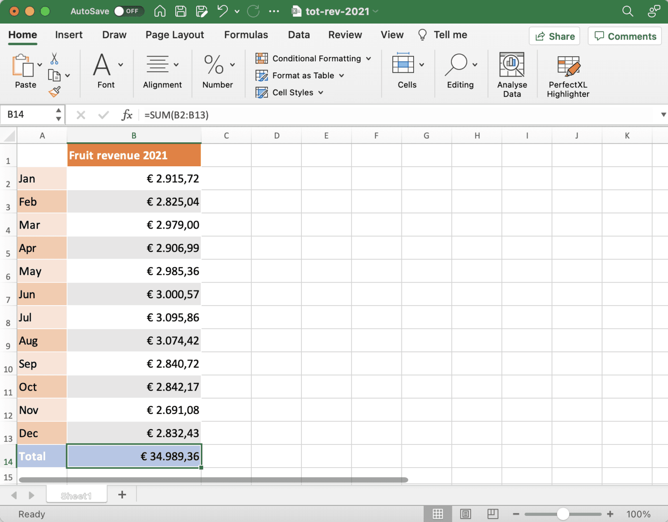This screenshot has height=522, width=668.
Task: Switch to the Formulas ribbon tab
Action: [246, 34]
